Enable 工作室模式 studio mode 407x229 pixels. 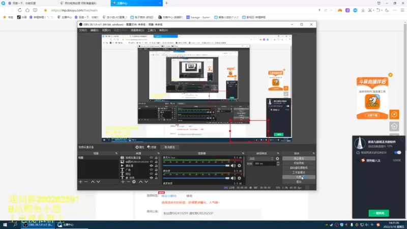point(299,173)
